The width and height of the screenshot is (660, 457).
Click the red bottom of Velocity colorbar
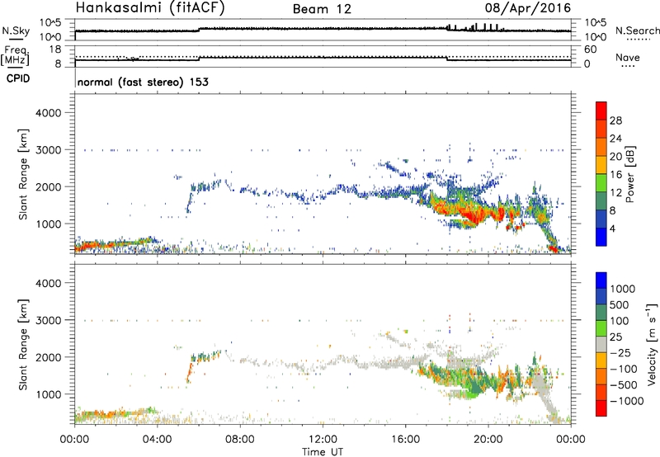click(x=601, y=408)
